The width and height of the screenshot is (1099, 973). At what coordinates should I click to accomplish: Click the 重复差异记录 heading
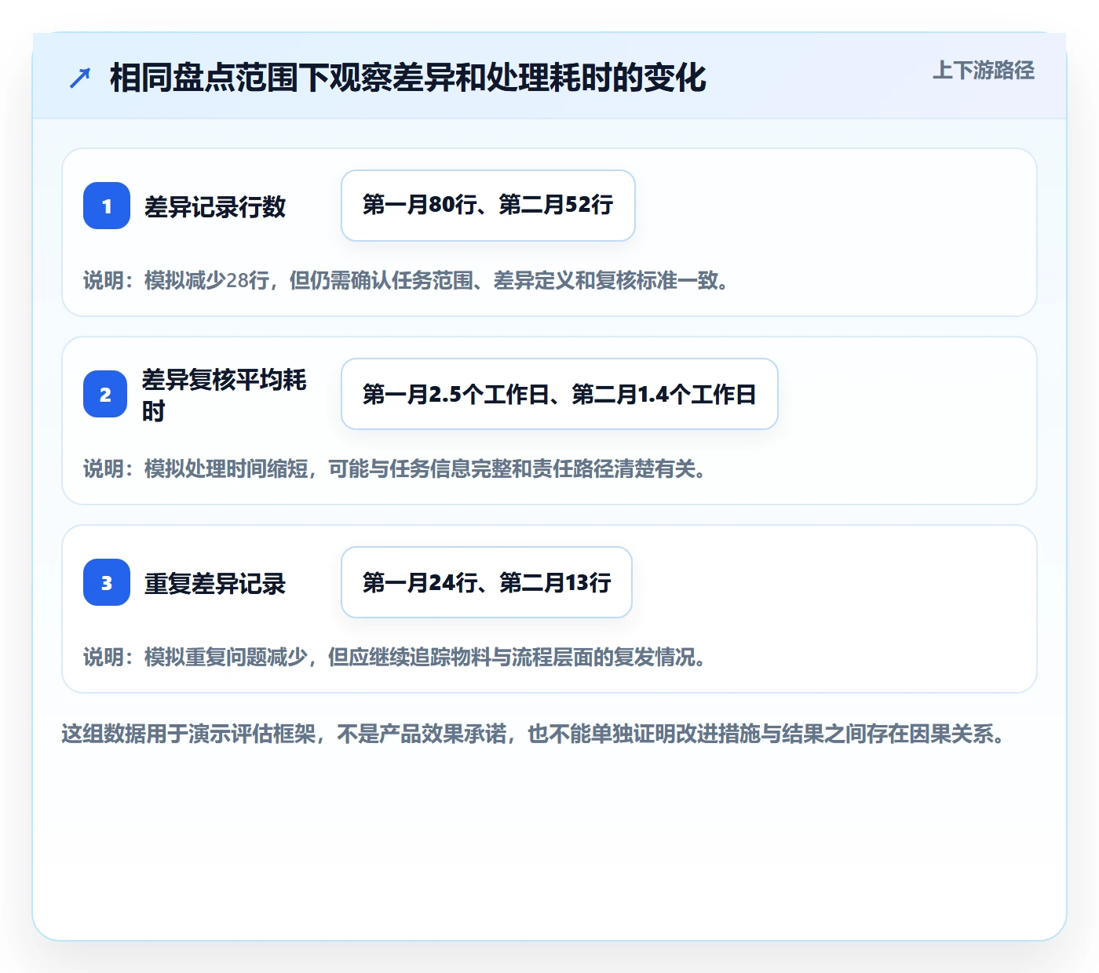pos(215,584)
